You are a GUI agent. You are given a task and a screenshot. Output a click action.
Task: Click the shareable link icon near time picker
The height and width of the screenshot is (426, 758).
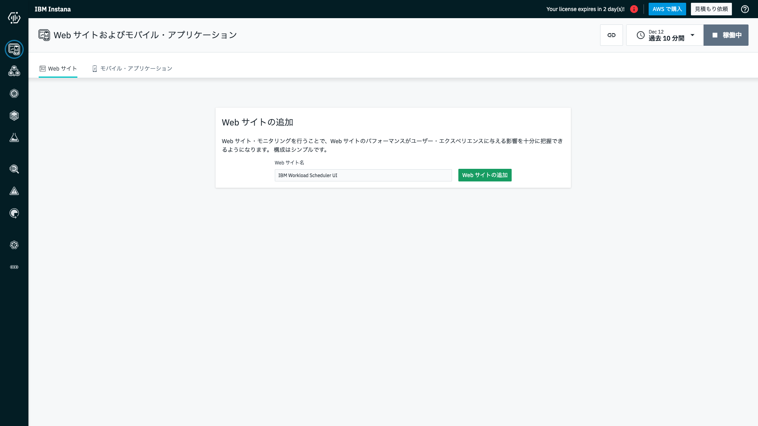[x=612, y=35]
